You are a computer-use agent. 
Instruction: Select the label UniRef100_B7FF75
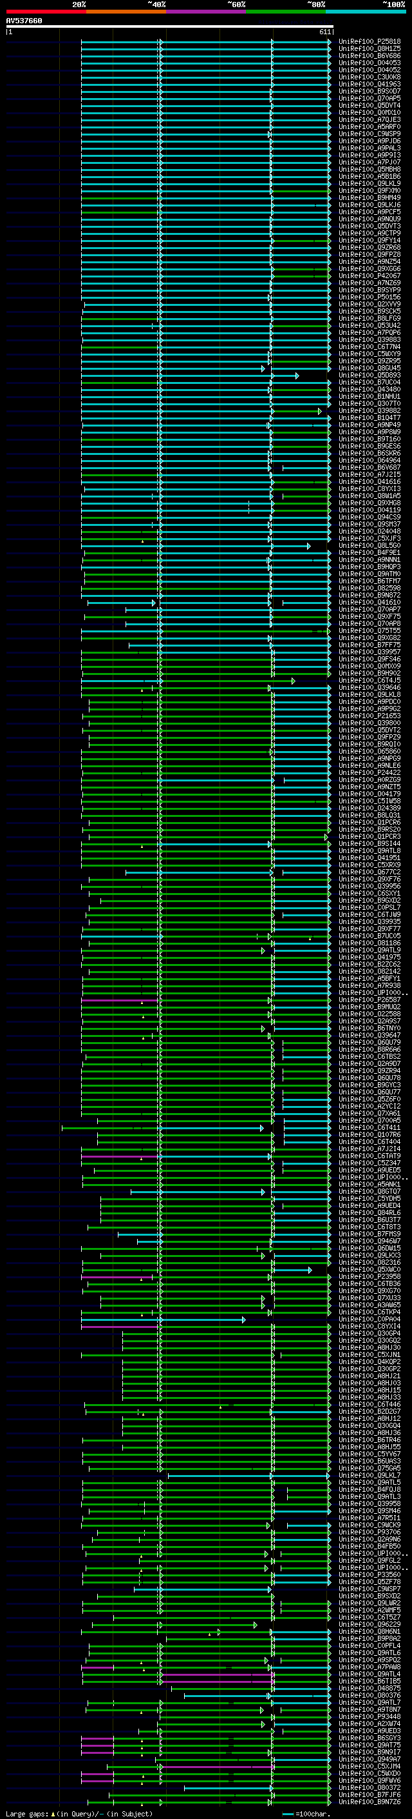[370, 645]
